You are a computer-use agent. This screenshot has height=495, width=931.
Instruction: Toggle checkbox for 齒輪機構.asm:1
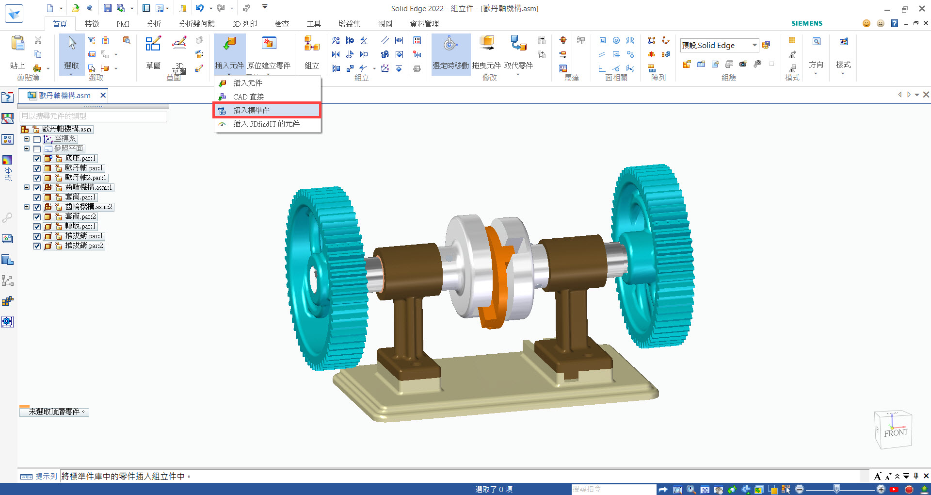(x=37, y=188)
